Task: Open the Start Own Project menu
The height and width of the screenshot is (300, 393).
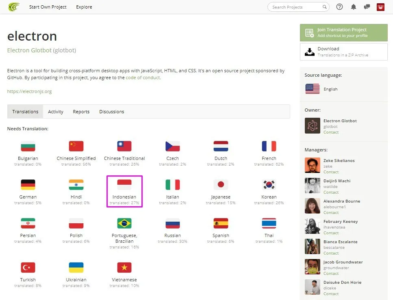Action: click(x=48, y=7)
